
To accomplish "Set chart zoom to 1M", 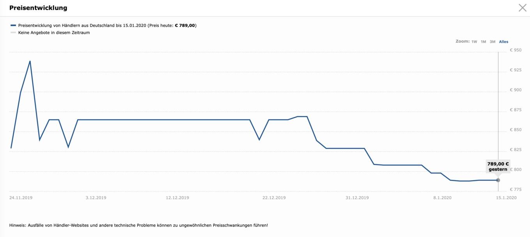I will point(483,42).
